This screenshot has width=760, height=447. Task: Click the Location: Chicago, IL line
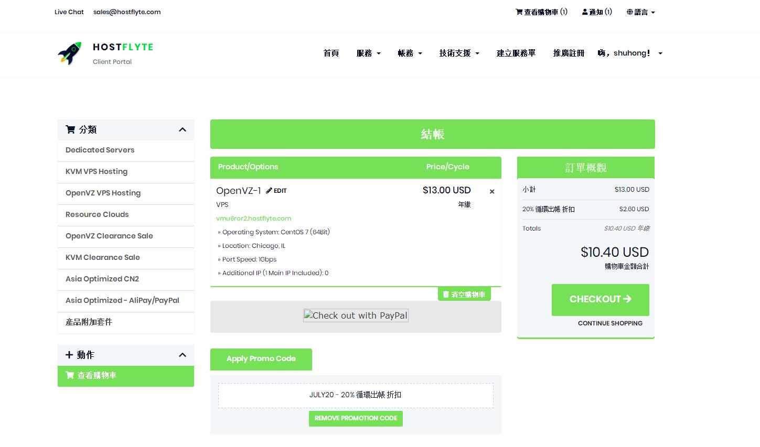click(x=252, y=246)
